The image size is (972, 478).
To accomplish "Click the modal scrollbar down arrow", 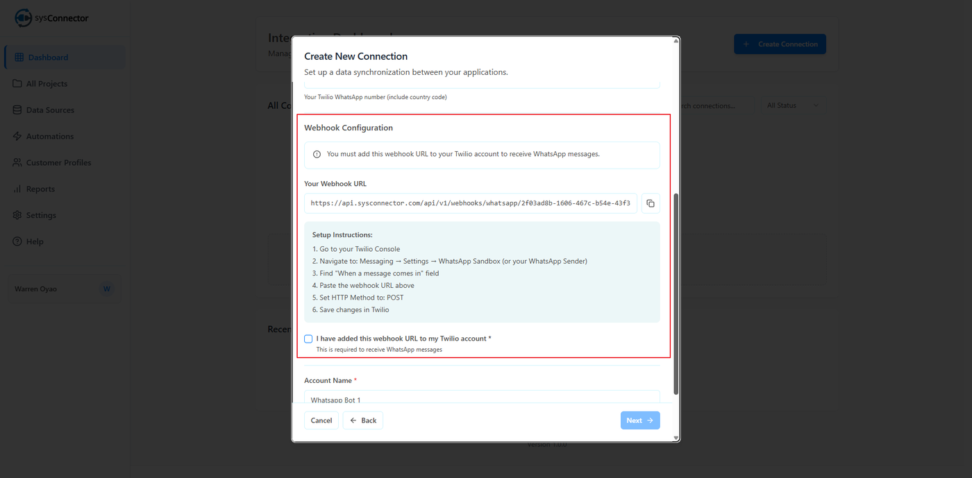I will click(676, 438).
